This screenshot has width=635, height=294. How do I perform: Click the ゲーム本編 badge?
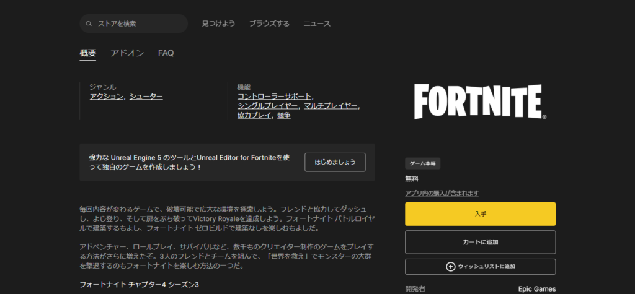(422, 163)
